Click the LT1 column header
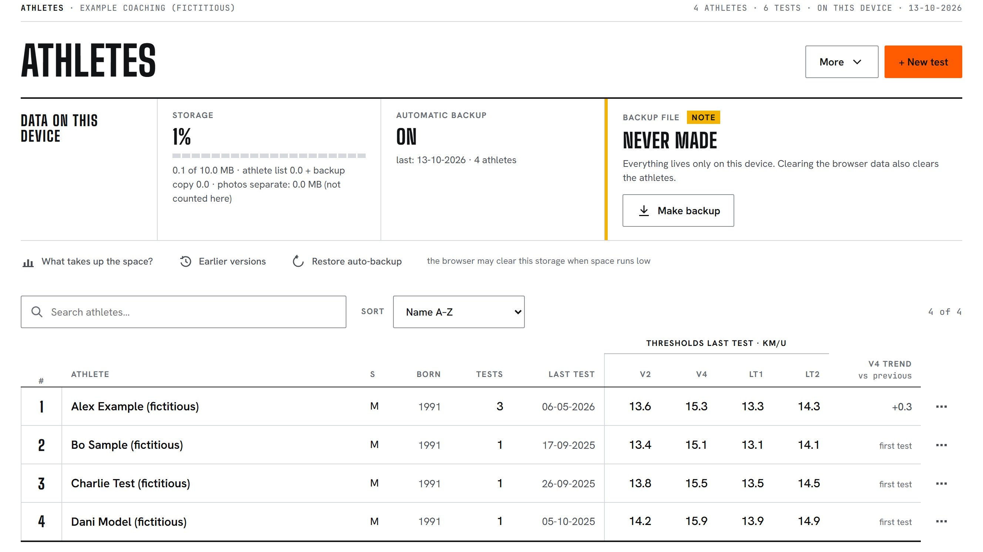This screenshot has width=983, height=552. coord(756,374)
